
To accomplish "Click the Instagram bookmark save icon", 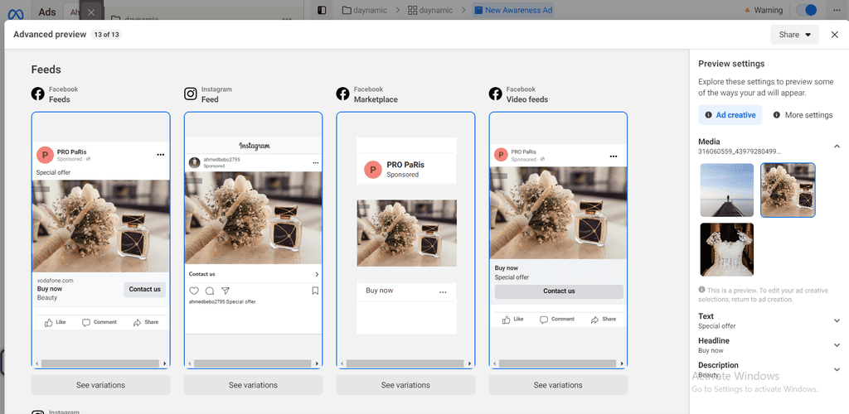I will (x=315, y=291).
